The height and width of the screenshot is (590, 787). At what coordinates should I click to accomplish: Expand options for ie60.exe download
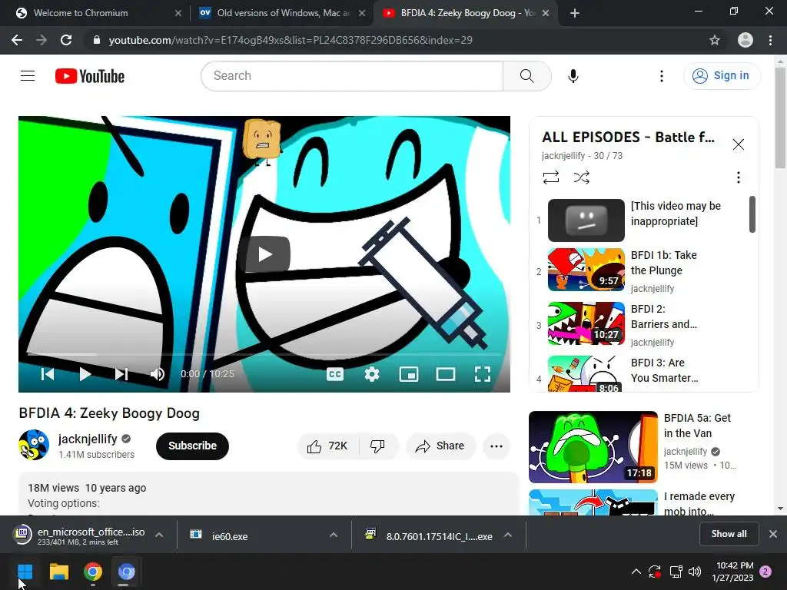334,535
